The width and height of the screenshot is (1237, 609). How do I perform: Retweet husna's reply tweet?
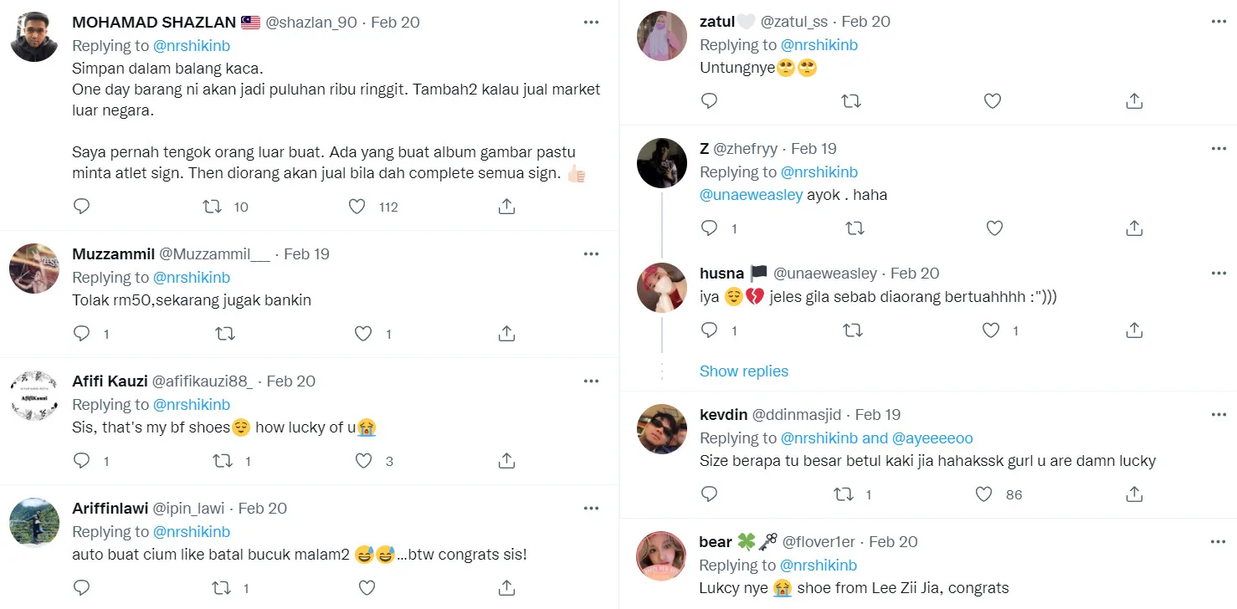point(853,330)
